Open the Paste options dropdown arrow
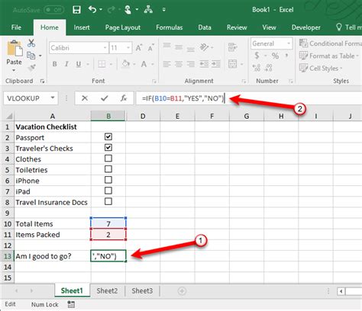Screen dimensions: 362x311 (14, 70)
